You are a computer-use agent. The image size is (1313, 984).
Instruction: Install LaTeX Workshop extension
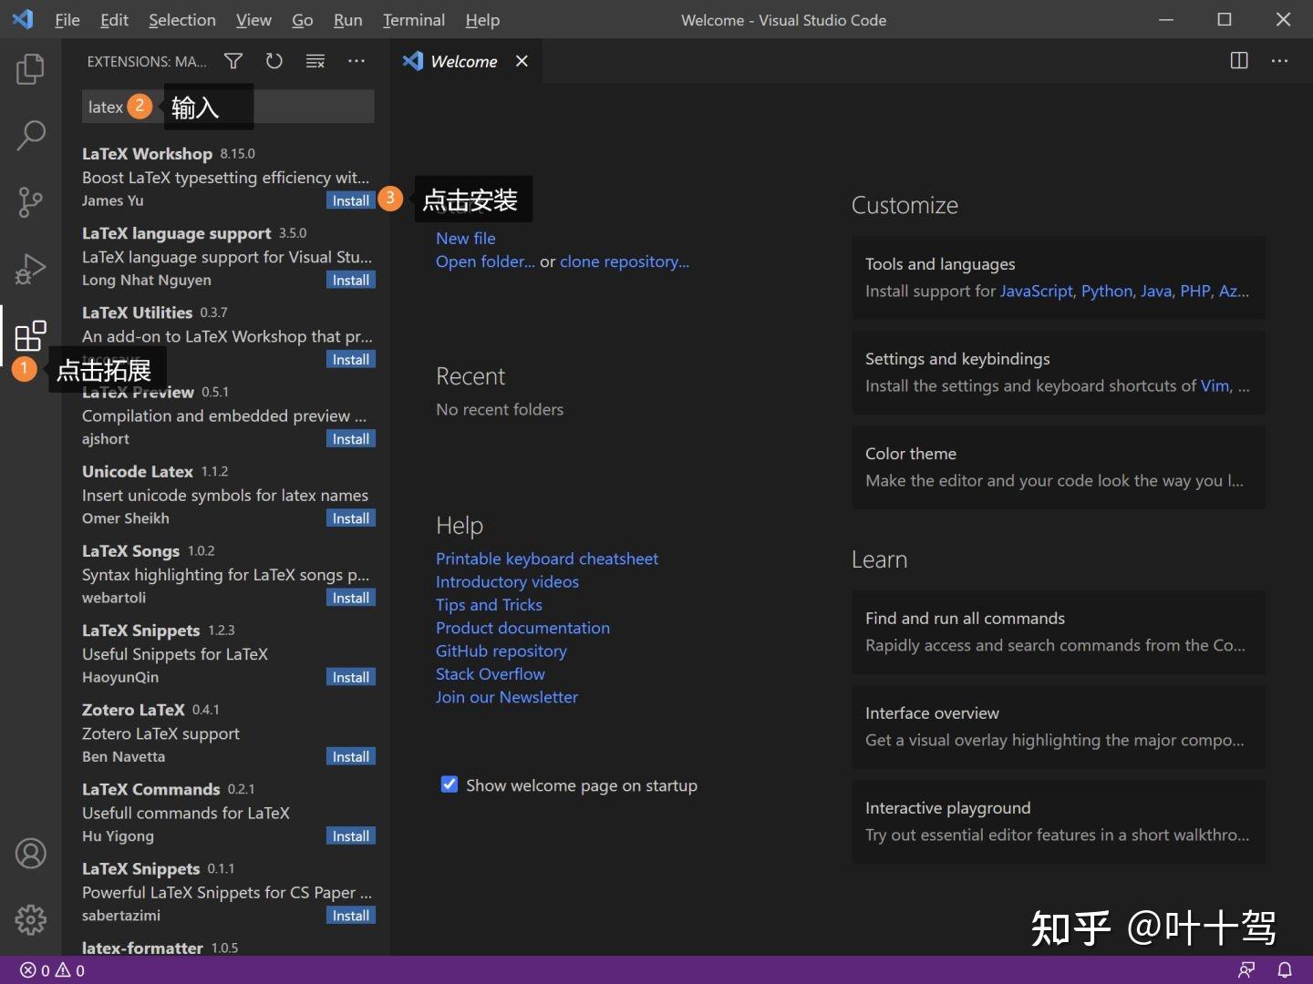(x=351, y=200)
